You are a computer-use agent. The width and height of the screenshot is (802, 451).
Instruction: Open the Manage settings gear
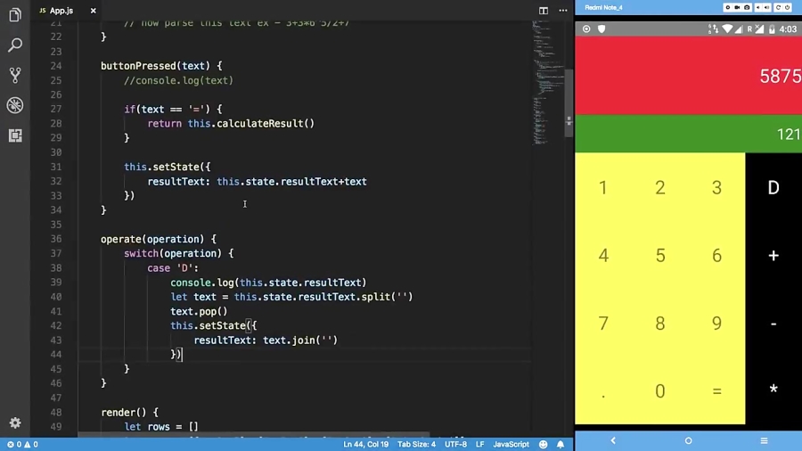pos(15,422)
